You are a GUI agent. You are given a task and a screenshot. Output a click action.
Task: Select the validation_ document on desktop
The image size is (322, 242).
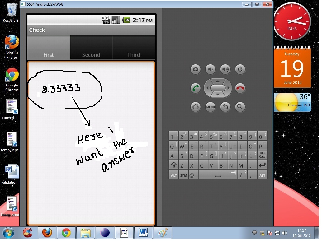point(11,174)
